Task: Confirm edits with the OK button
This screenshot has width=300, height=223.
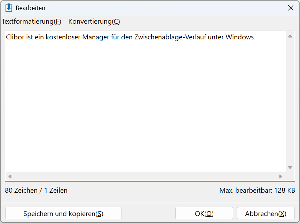Action: [x=204, y=213]
